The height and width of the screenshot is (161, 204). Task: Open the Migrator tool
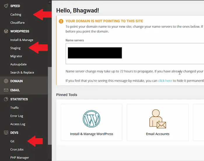(16, 56)
